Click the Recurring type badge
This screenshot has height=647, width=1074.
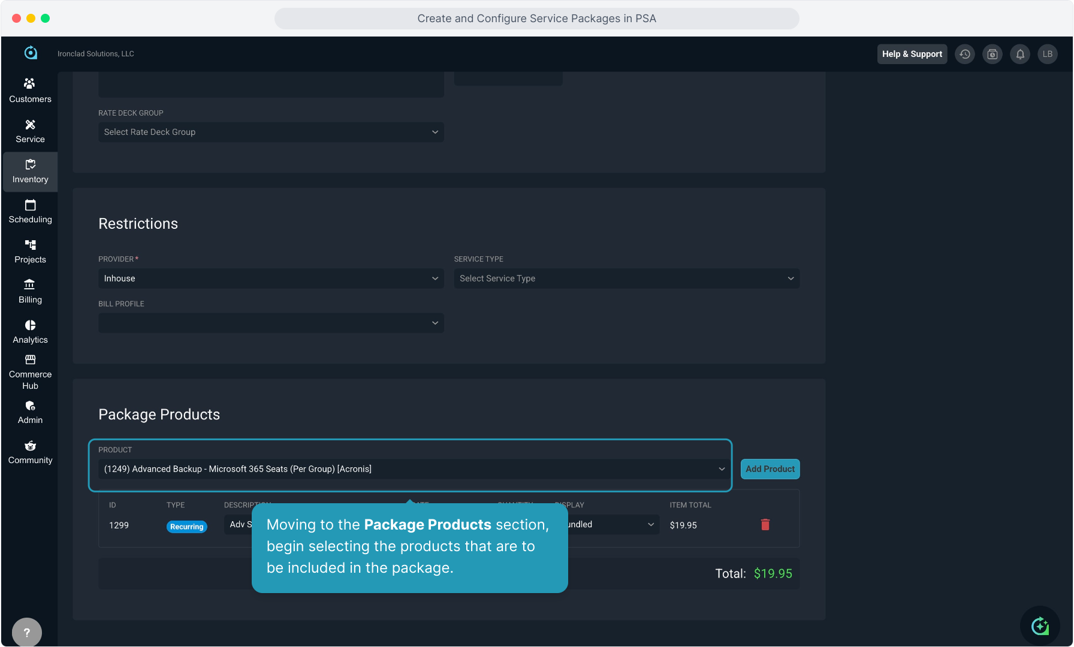click(186, 527)
